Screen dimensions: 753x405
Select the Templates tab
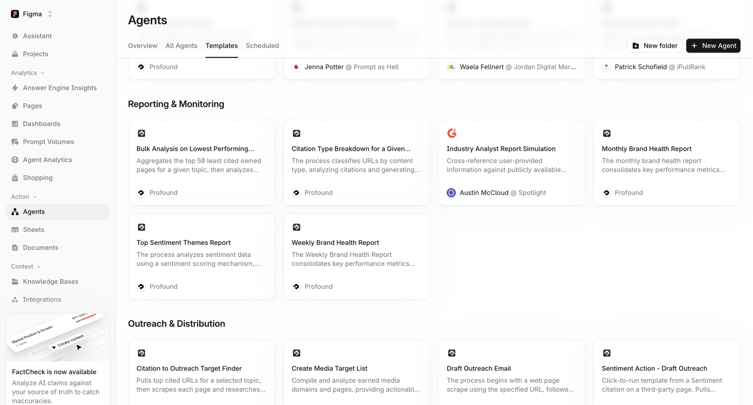[222, 46]
